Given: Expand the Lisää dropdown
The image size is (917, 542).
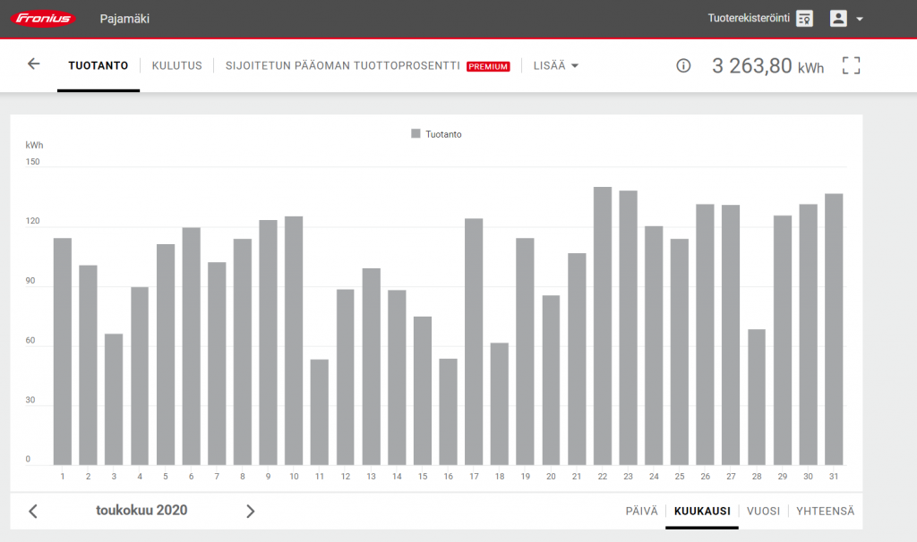Looking at the screenshot, I should tap(555, 65).
